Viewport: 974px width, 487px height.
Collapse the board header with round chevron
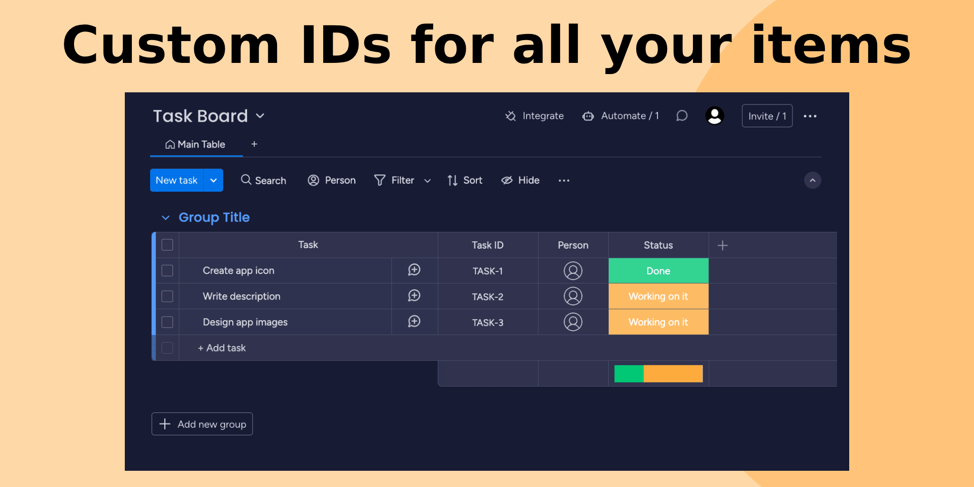[x=813, y=180]
